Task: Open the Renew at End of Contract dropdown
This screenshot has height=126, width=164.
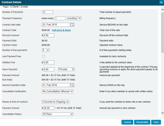Action: coord(55,102)
